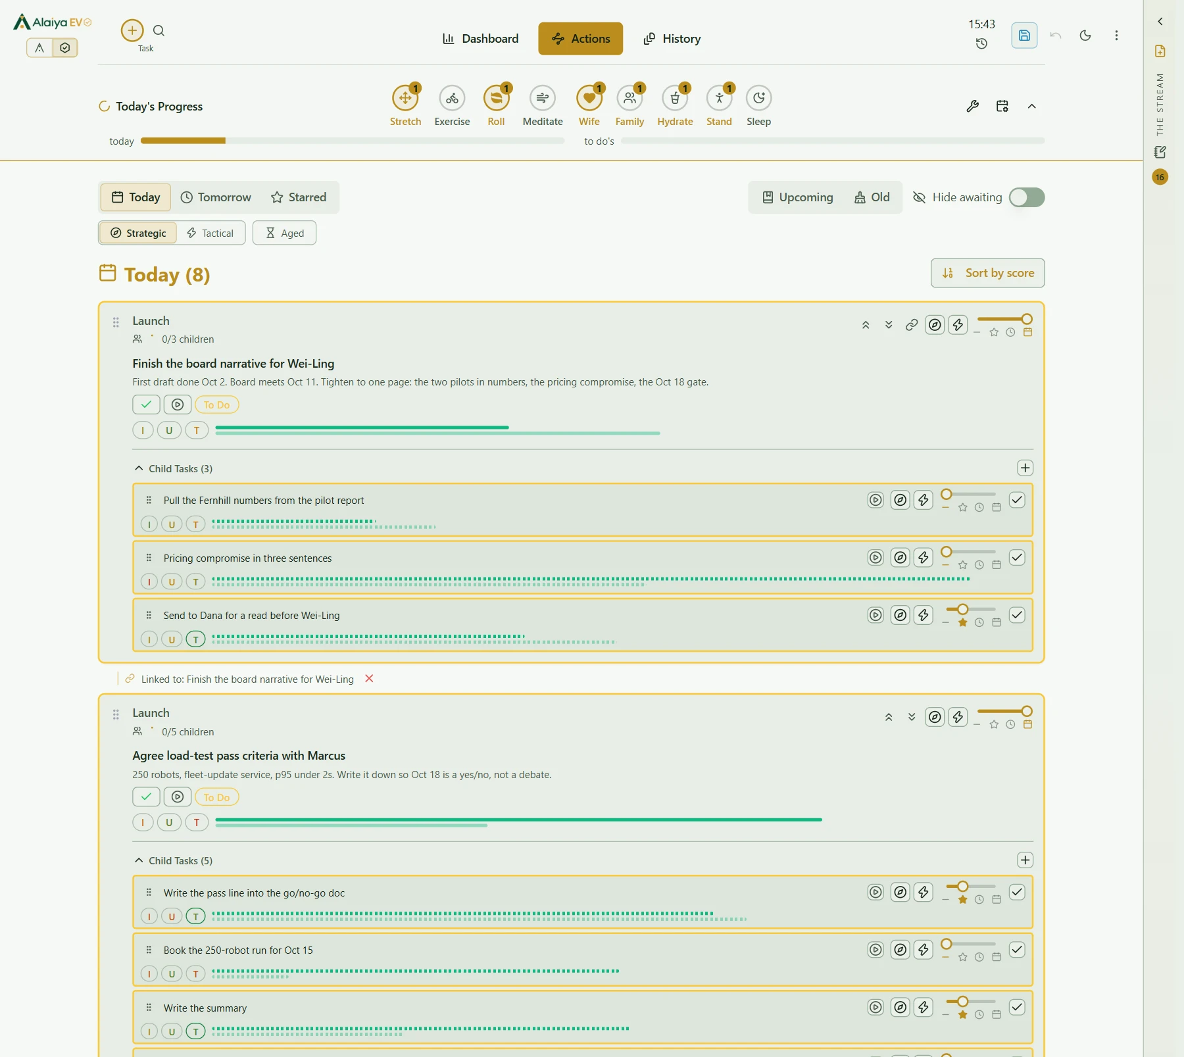Switch to the History tab
The image size is (1184, 1057).
point(672,39)
